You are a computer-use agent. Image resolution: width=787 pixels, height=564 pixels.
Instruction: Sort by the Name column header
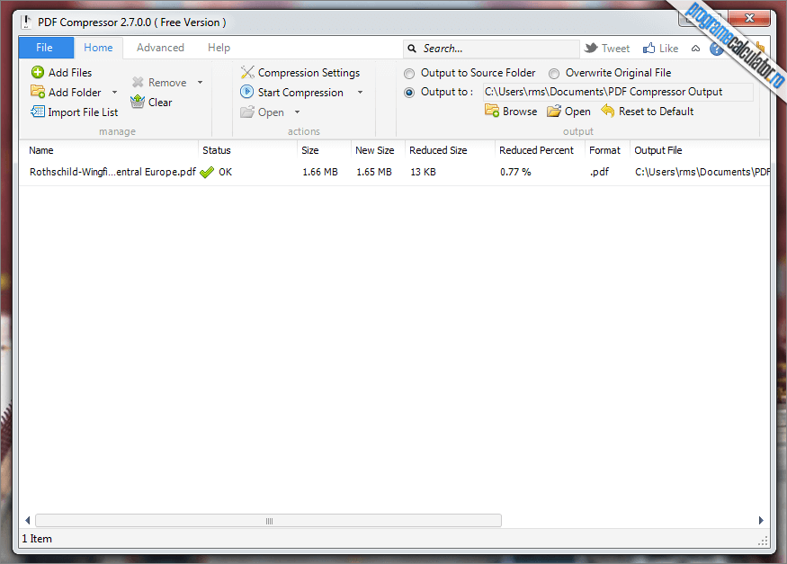pos(108,150)
